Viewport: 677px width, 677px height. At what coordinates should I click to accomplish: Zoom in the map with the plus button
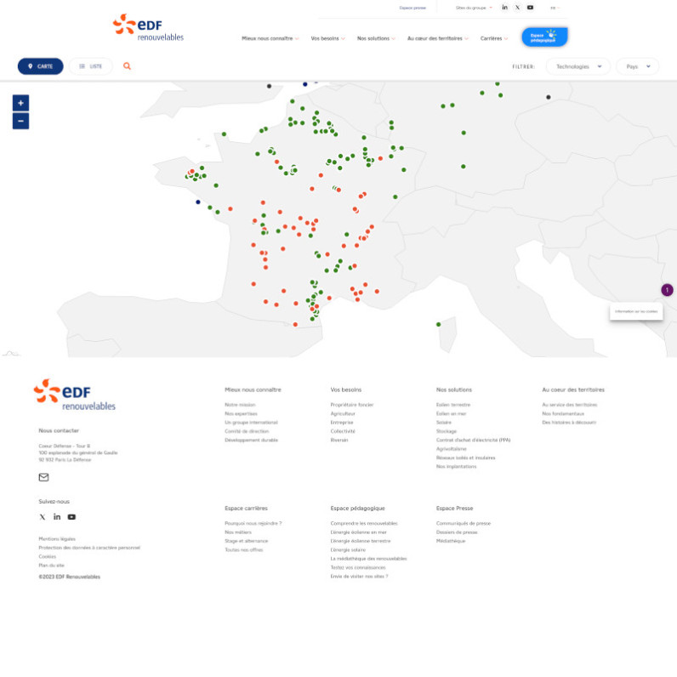[20, 103]
